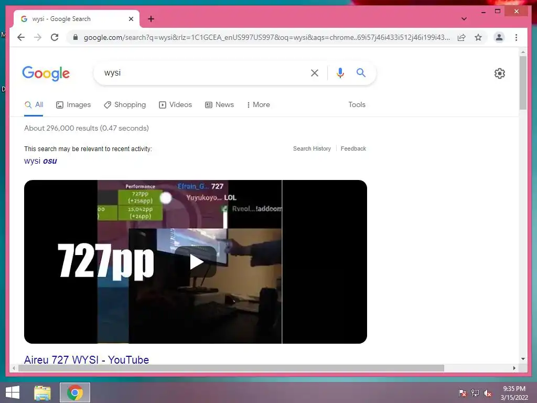Image resolution: width=537 pixels, height=403 pixels.
Task: Open the Windows Start menu
Action: point(13,393)
